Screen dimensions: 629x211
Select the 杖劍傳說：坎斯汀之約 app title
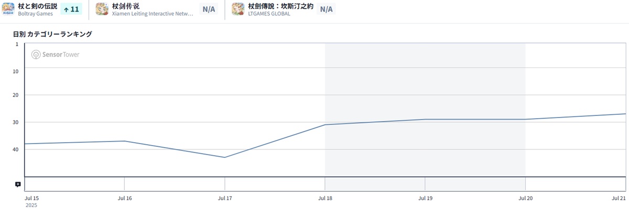pyautogui.click(x=280, y=6)
